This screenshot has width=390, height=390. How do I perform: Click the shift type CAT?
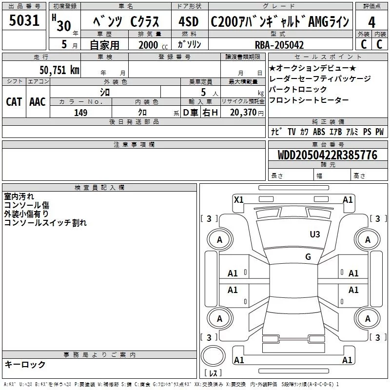[x=14, y=102]
